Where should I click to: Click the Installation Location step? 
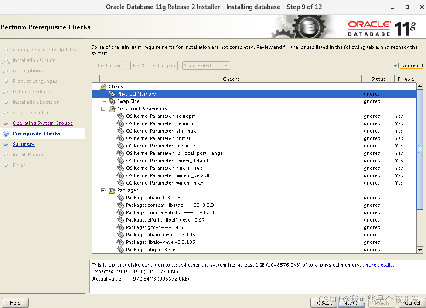point(36,102)
